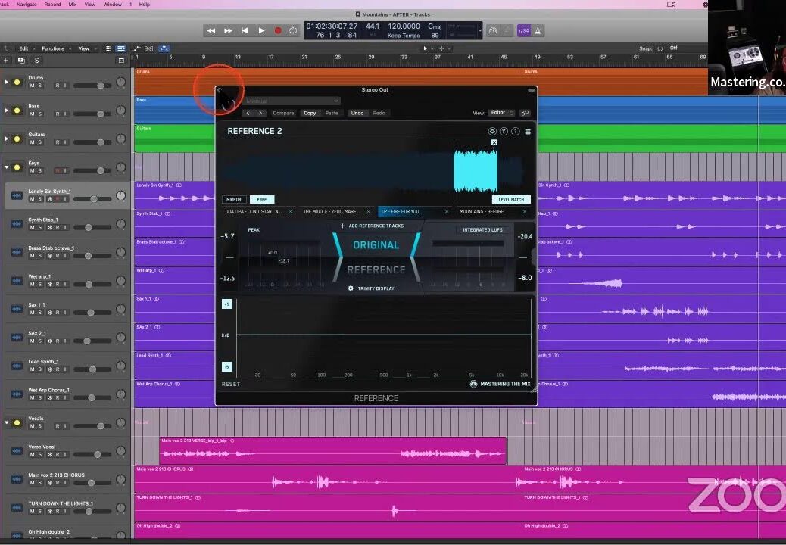Open the REFERENCE plugin hamburger menu
Image resolution: width=786 pixels, height=545 pixels.
(527, 131)
